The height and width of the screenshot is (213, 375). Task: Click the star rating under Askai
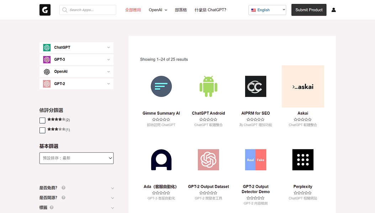tap(303, 120)
